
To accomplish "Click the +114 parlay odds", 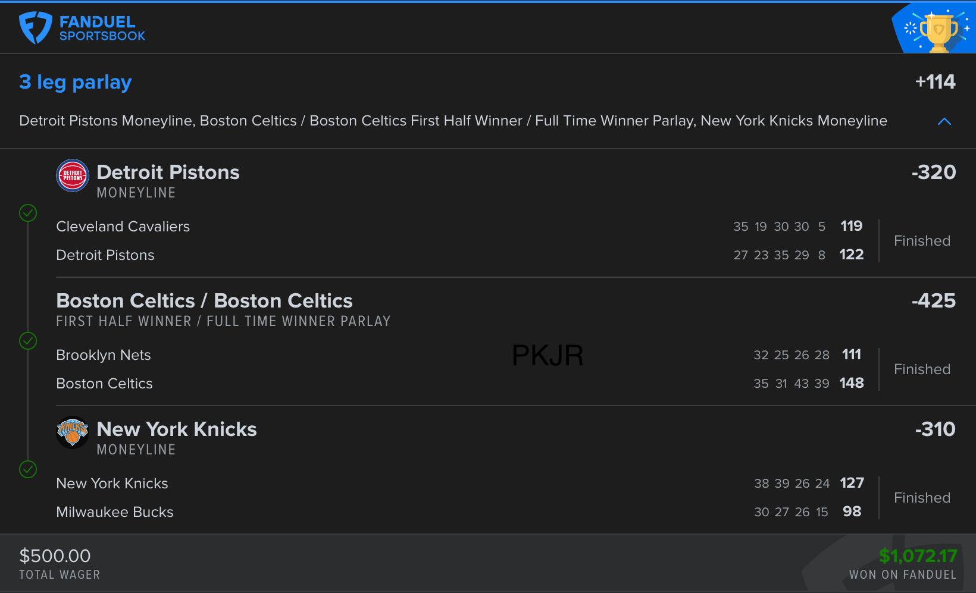I will click(935, 81).
